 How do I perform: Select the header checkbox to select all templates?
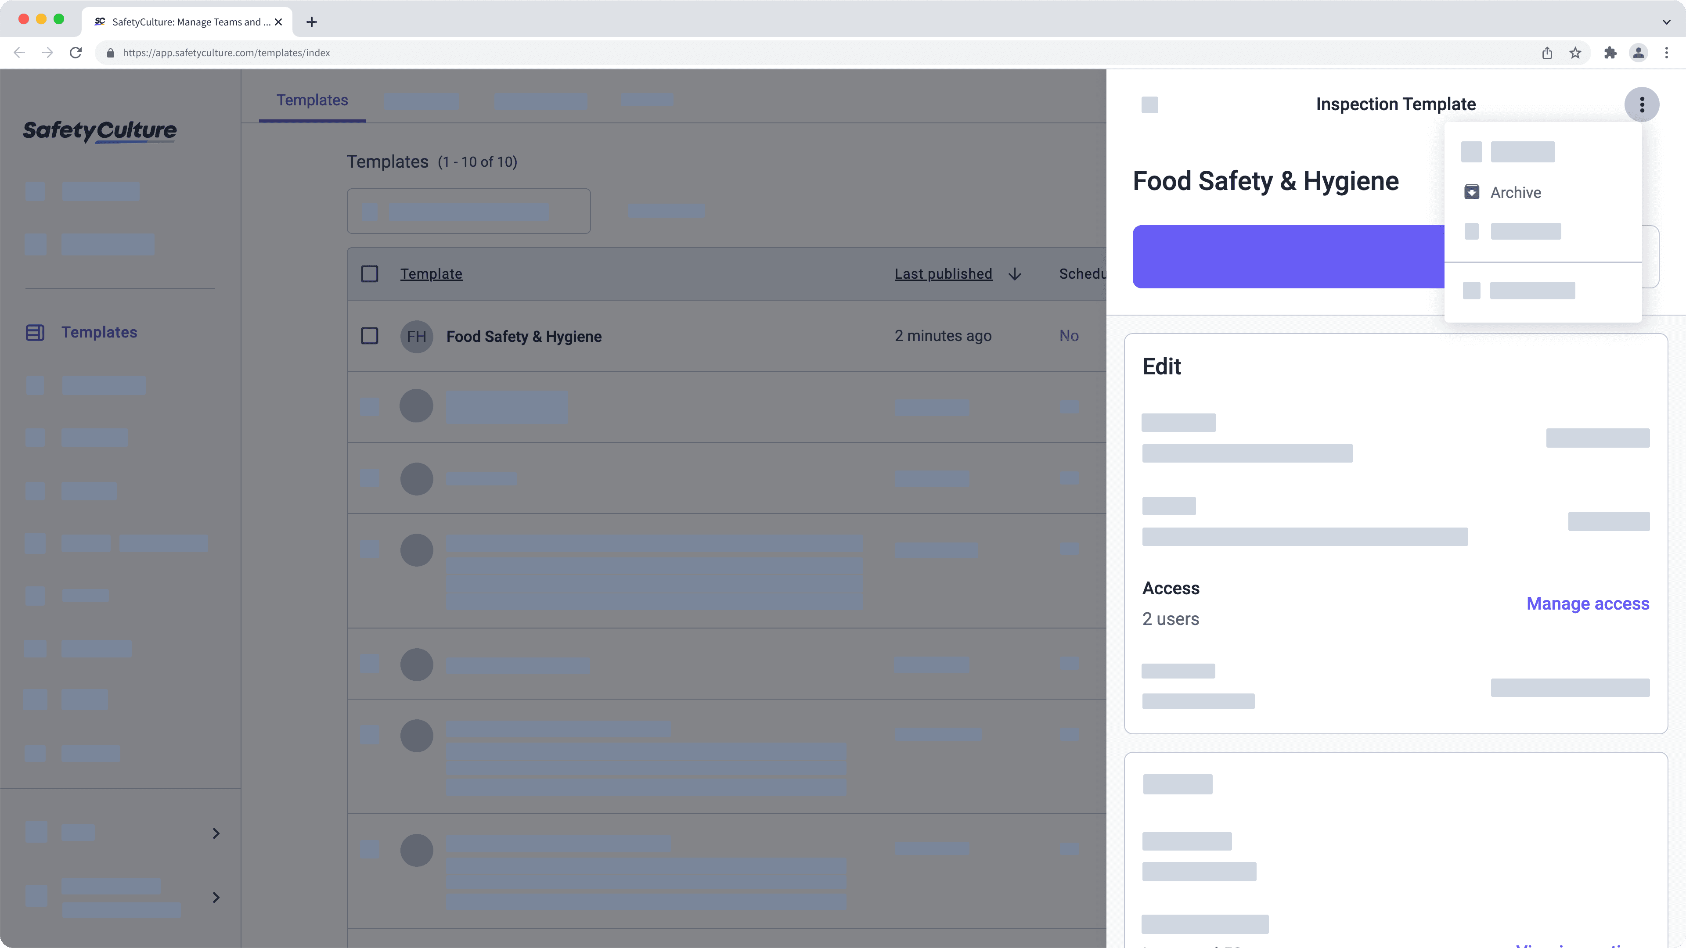pyautogui.click(x=370, y=273)
